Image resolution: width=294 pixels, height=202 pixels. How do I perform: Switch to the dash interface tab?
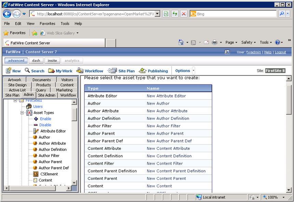[x=36, y=61]
